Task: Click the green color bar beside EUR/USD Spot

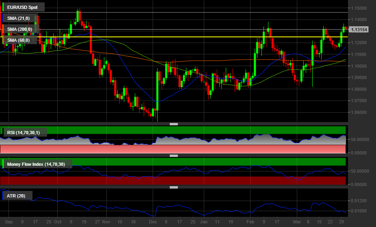Action: coord(3,7)
